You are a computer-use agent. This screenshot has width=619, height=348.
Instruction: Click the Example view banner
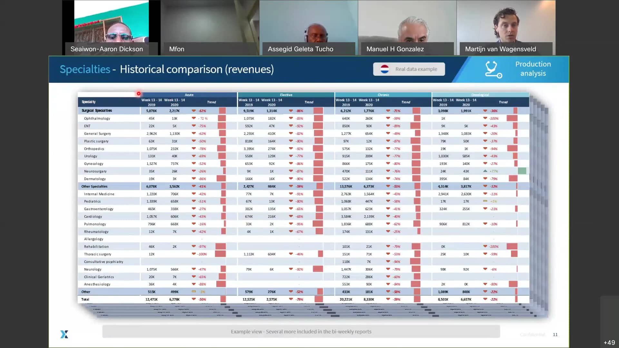(301, 331)
